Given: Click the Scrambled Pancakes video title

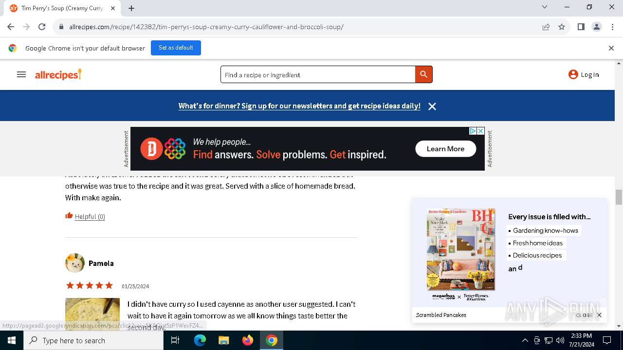Looking at the screenshot, I should (x=441, y=315).
